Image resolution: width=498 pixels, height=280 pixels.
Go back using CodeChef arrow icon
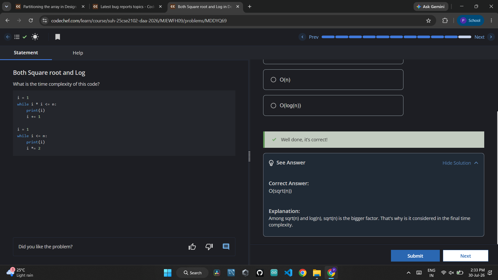8,37
